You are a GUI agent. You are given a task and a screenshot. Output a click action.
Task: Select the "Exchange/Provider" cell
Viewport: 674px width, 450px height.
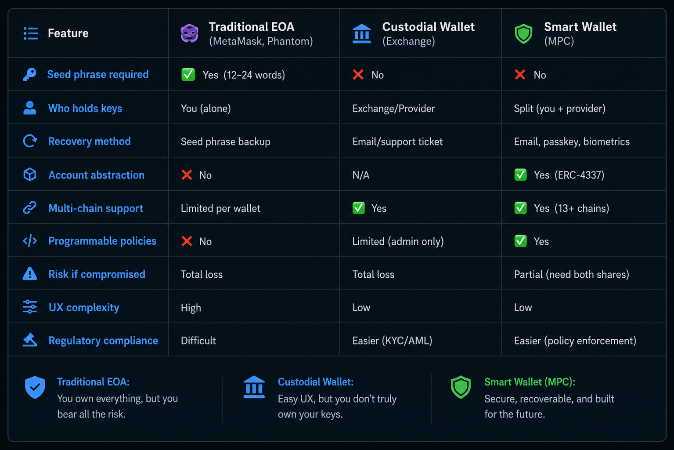pyautogui.click(x=393, y=109)
